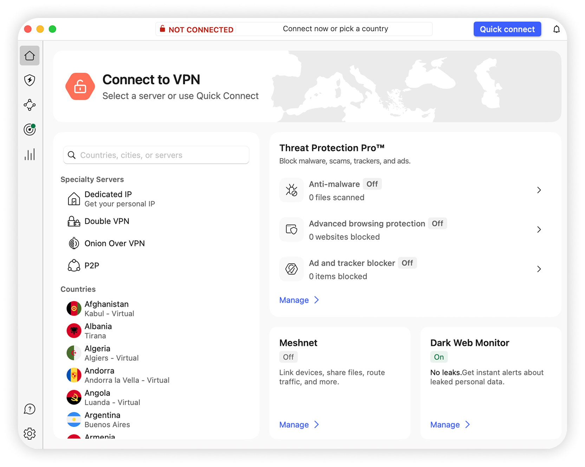This screenshot has width=585, height=467.
Task: Expand Advanced browsing protection details
Action: point(539,229)
